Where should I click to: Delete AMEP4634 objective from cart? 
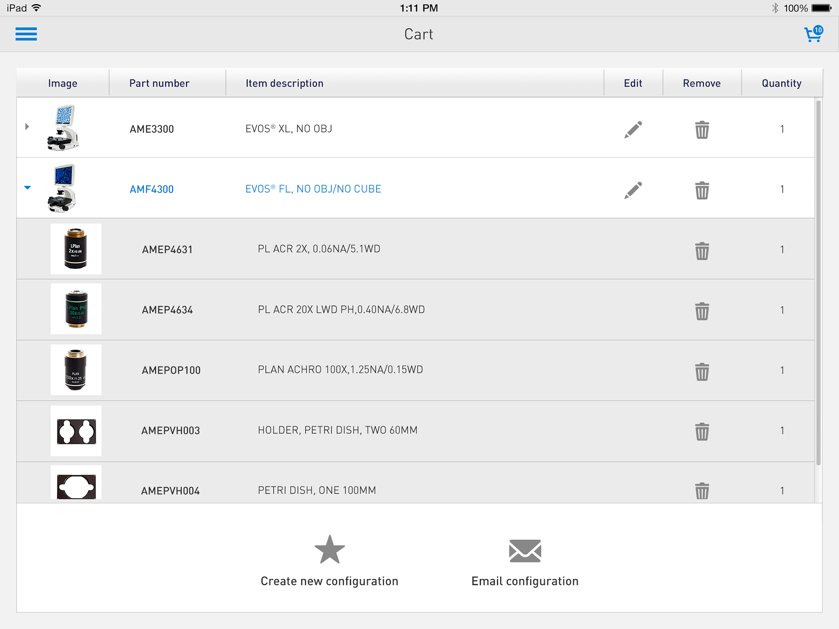[702, 311]
